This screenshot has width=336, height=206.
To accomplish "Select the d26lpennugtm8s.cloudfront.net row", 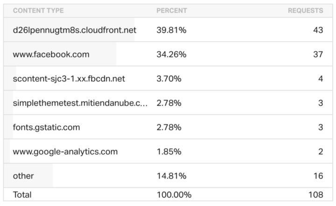I will point(168,30).
